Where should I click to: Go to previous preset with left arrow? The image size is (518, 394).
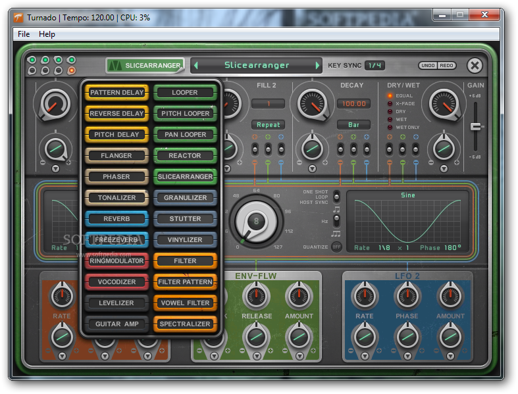[x=196, y=65]
